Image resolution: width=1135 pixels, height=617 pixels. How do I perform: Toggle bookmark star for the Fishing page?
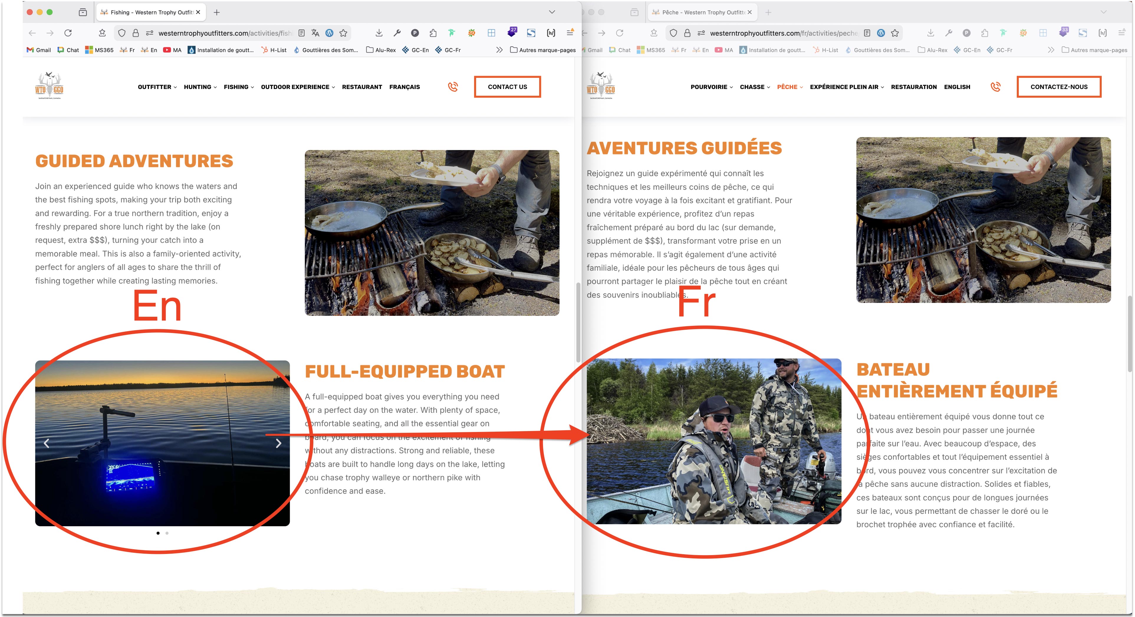click(343, 33)
